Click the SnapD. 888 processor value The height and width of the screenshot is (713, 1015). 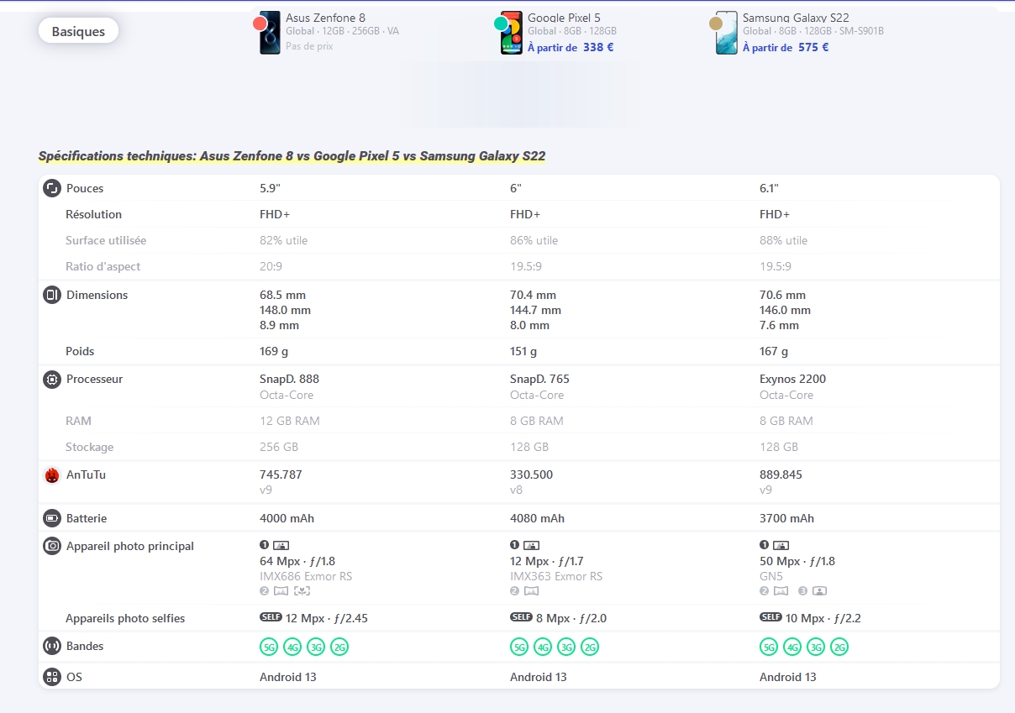(x=289, y=379)
